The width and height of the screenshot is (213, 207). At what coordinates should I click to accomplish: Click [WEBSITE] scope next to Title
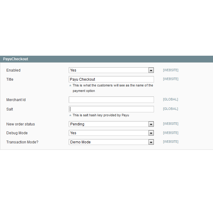coord(171,79)
